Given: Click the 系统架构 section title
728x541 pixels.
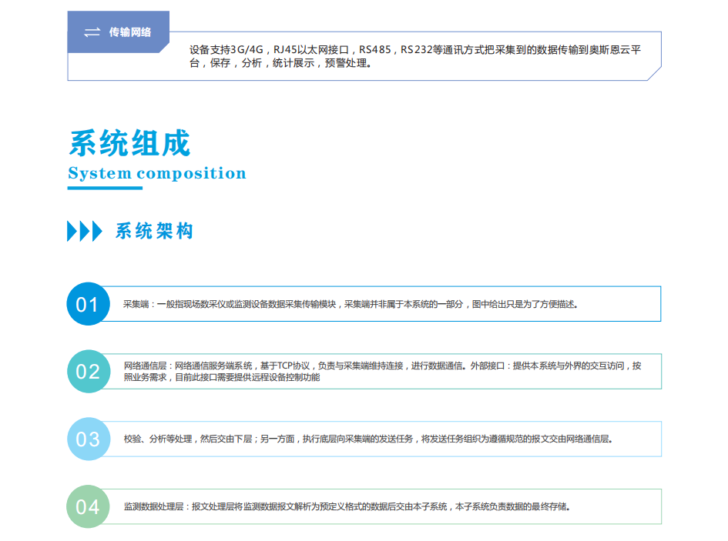Looking at the screenshot, I should click(154, 231).
